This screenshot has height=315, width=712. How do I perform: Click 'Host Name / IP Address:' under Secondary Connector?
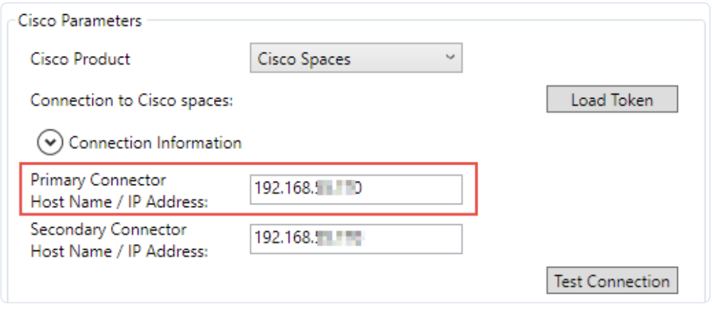119,251
